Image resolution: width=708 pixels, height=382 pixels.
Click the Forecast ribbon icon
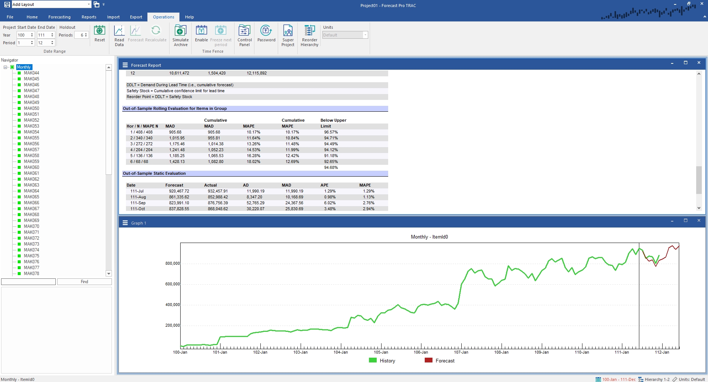[136, 30]
